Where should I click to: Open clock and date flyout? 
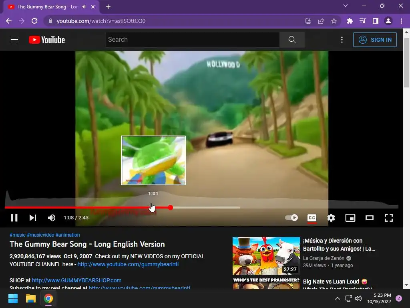click(x=379, y=298)
